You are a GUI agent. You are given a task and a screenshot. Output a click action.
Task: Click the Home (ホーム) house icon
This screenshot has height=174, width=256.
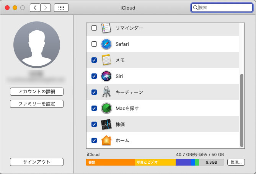pos(106,140)
